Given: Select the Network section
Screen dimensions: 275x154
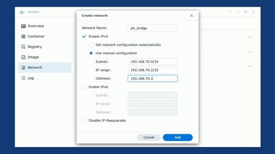Looking at the screenshot, I should click(x=45, y=68).
